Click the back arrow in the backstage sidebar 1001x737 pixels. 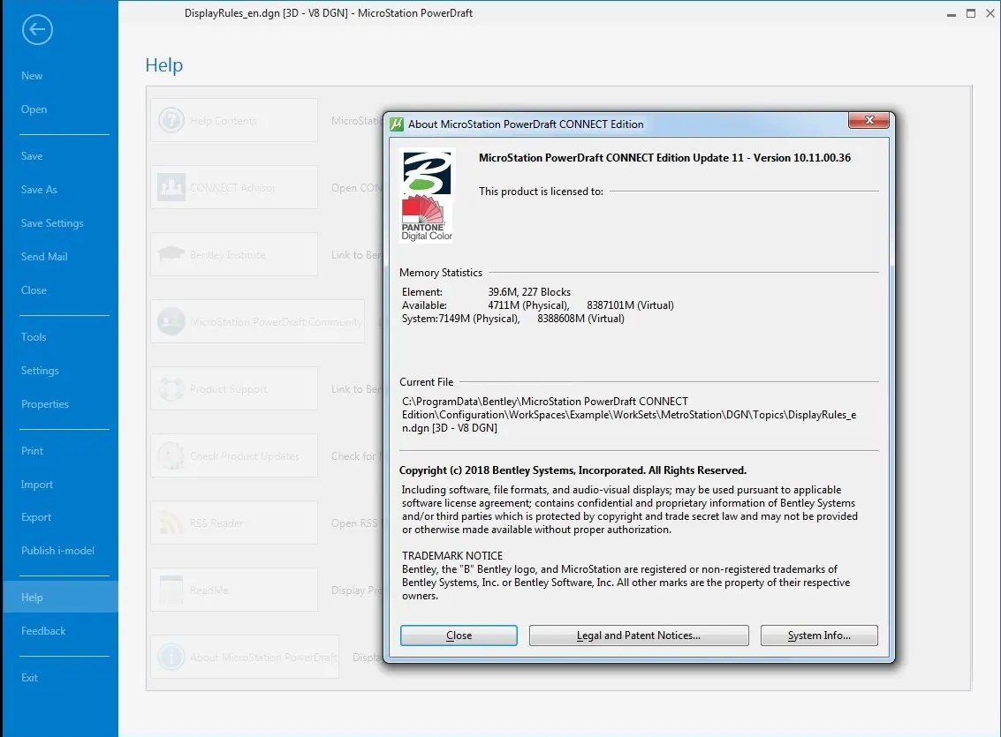(37, 29)
